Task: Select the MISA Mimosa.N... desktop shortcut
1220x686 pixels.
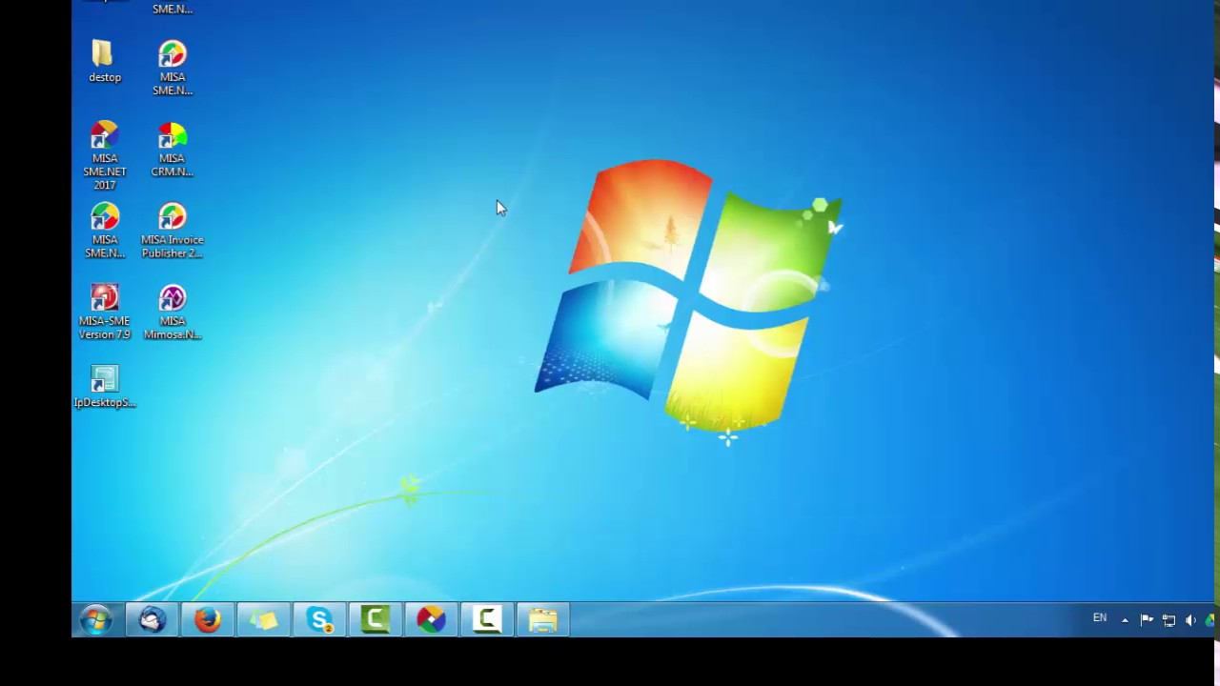Action: (173, 312)
